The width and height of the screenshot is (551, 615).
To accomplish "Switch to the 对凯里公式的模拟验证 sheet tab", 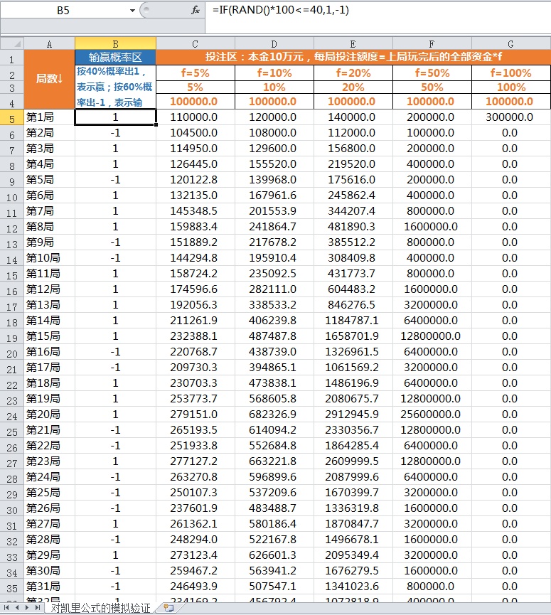I will [x=100, y=608].
